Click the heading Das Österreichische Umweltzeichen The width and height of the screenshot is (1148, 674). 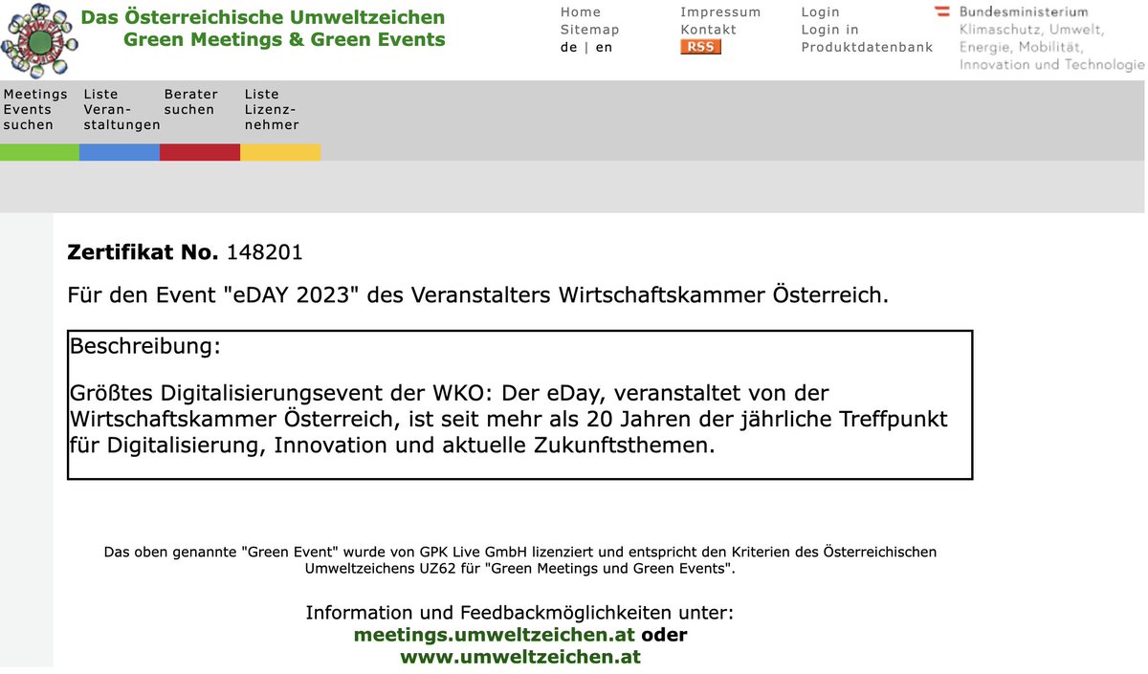click(x=263, y=17)
